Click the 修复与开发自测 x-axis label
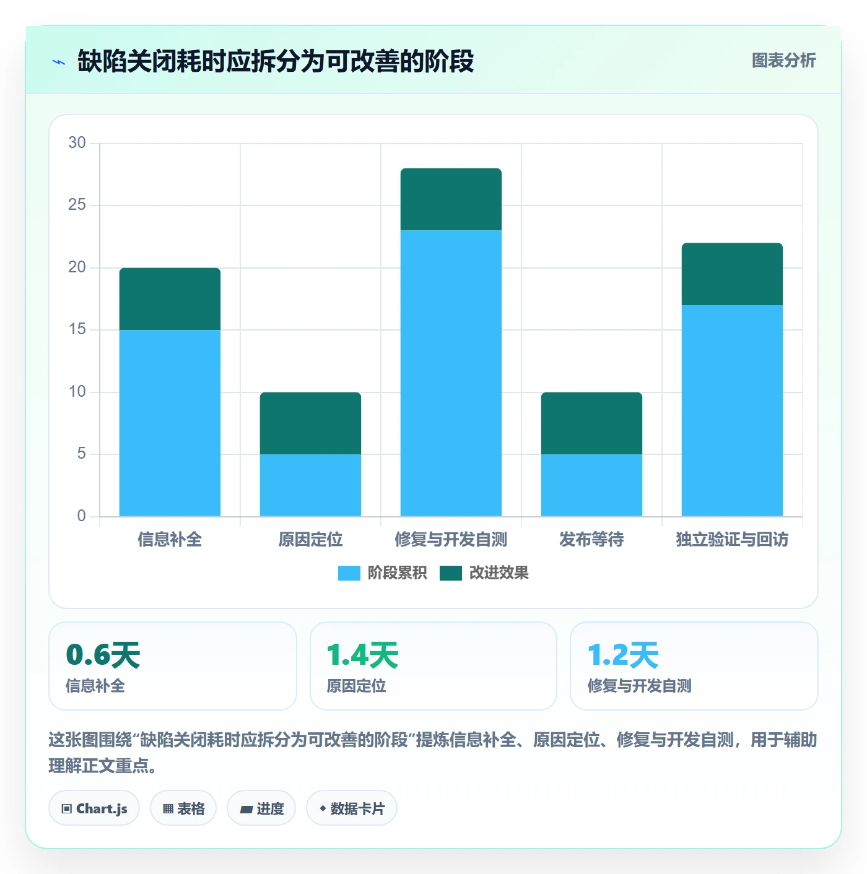867x874 pixels. pos(451,540)
